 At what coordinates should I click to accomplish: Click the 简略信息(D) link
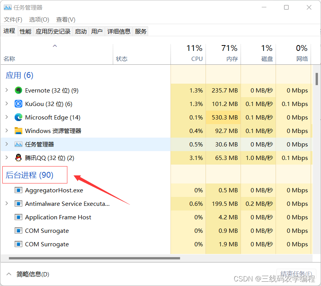33,274
